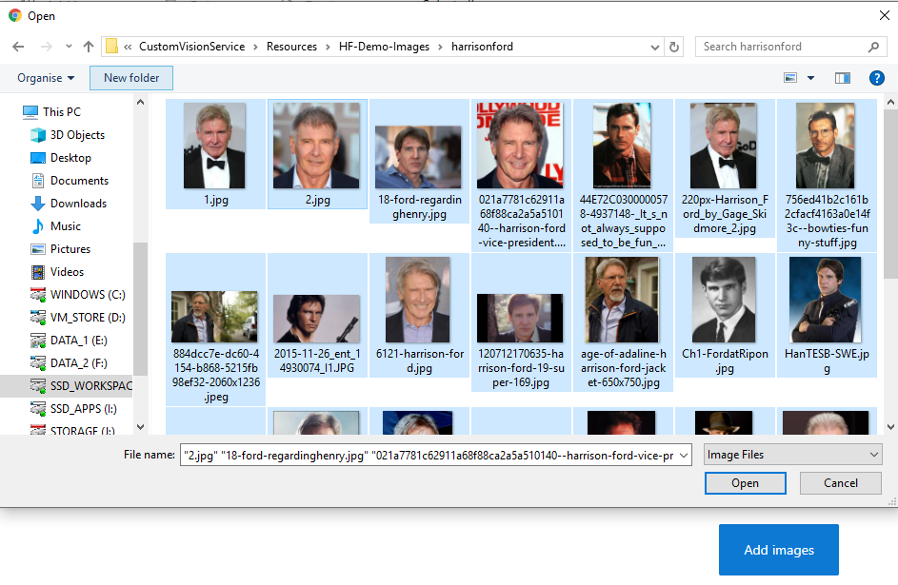Click the Back navigation arrow
This screenshot has height=585, width=898.
tap(18, 47)
